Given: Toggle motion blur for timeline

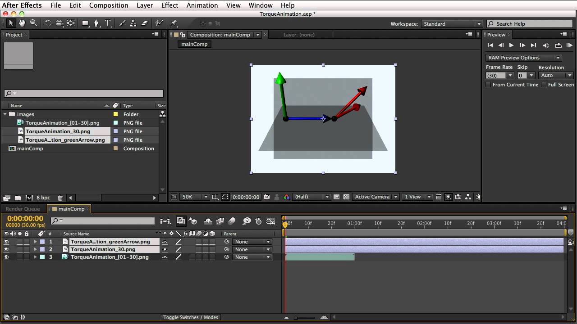Looking at the screenshot, I should pos(232,221).
